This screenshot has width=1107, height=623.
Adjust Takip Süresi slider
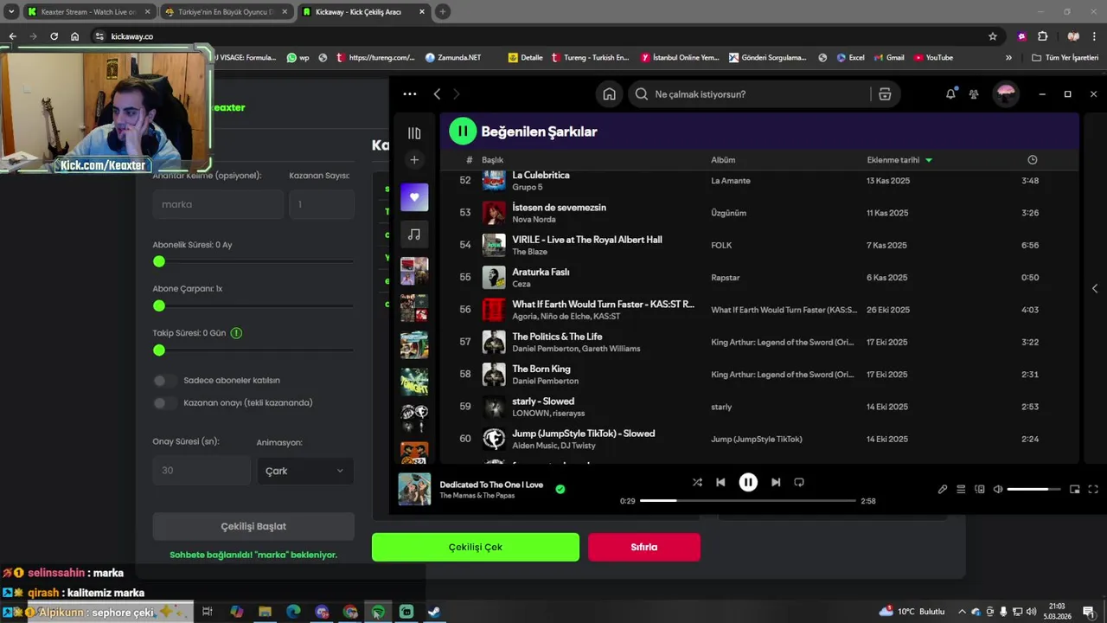tap(253, 350)
